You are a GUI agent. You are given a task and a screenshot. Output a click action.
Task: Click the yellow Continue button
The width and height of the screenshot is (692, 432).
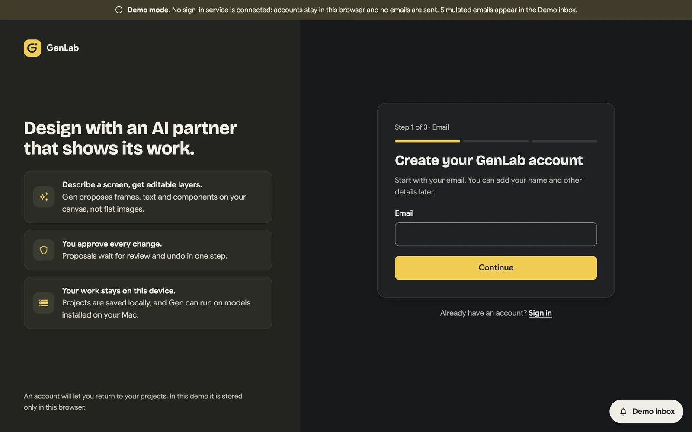click(496, 268)
